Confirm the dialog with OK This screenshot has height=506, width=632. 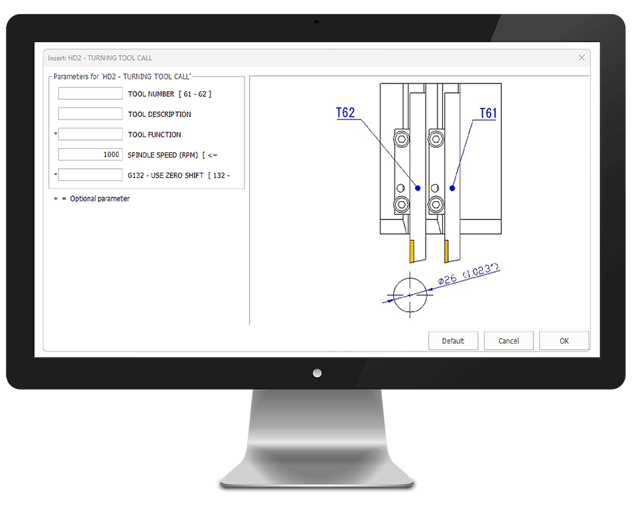(x=564, y=341)
